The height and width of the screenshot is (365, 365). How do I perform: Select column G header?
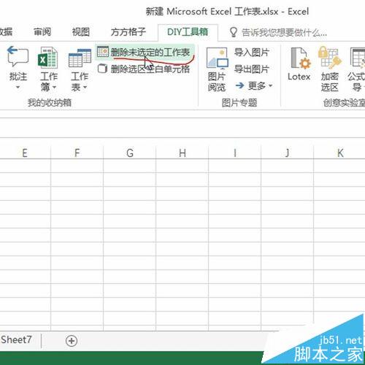point(130,153)
